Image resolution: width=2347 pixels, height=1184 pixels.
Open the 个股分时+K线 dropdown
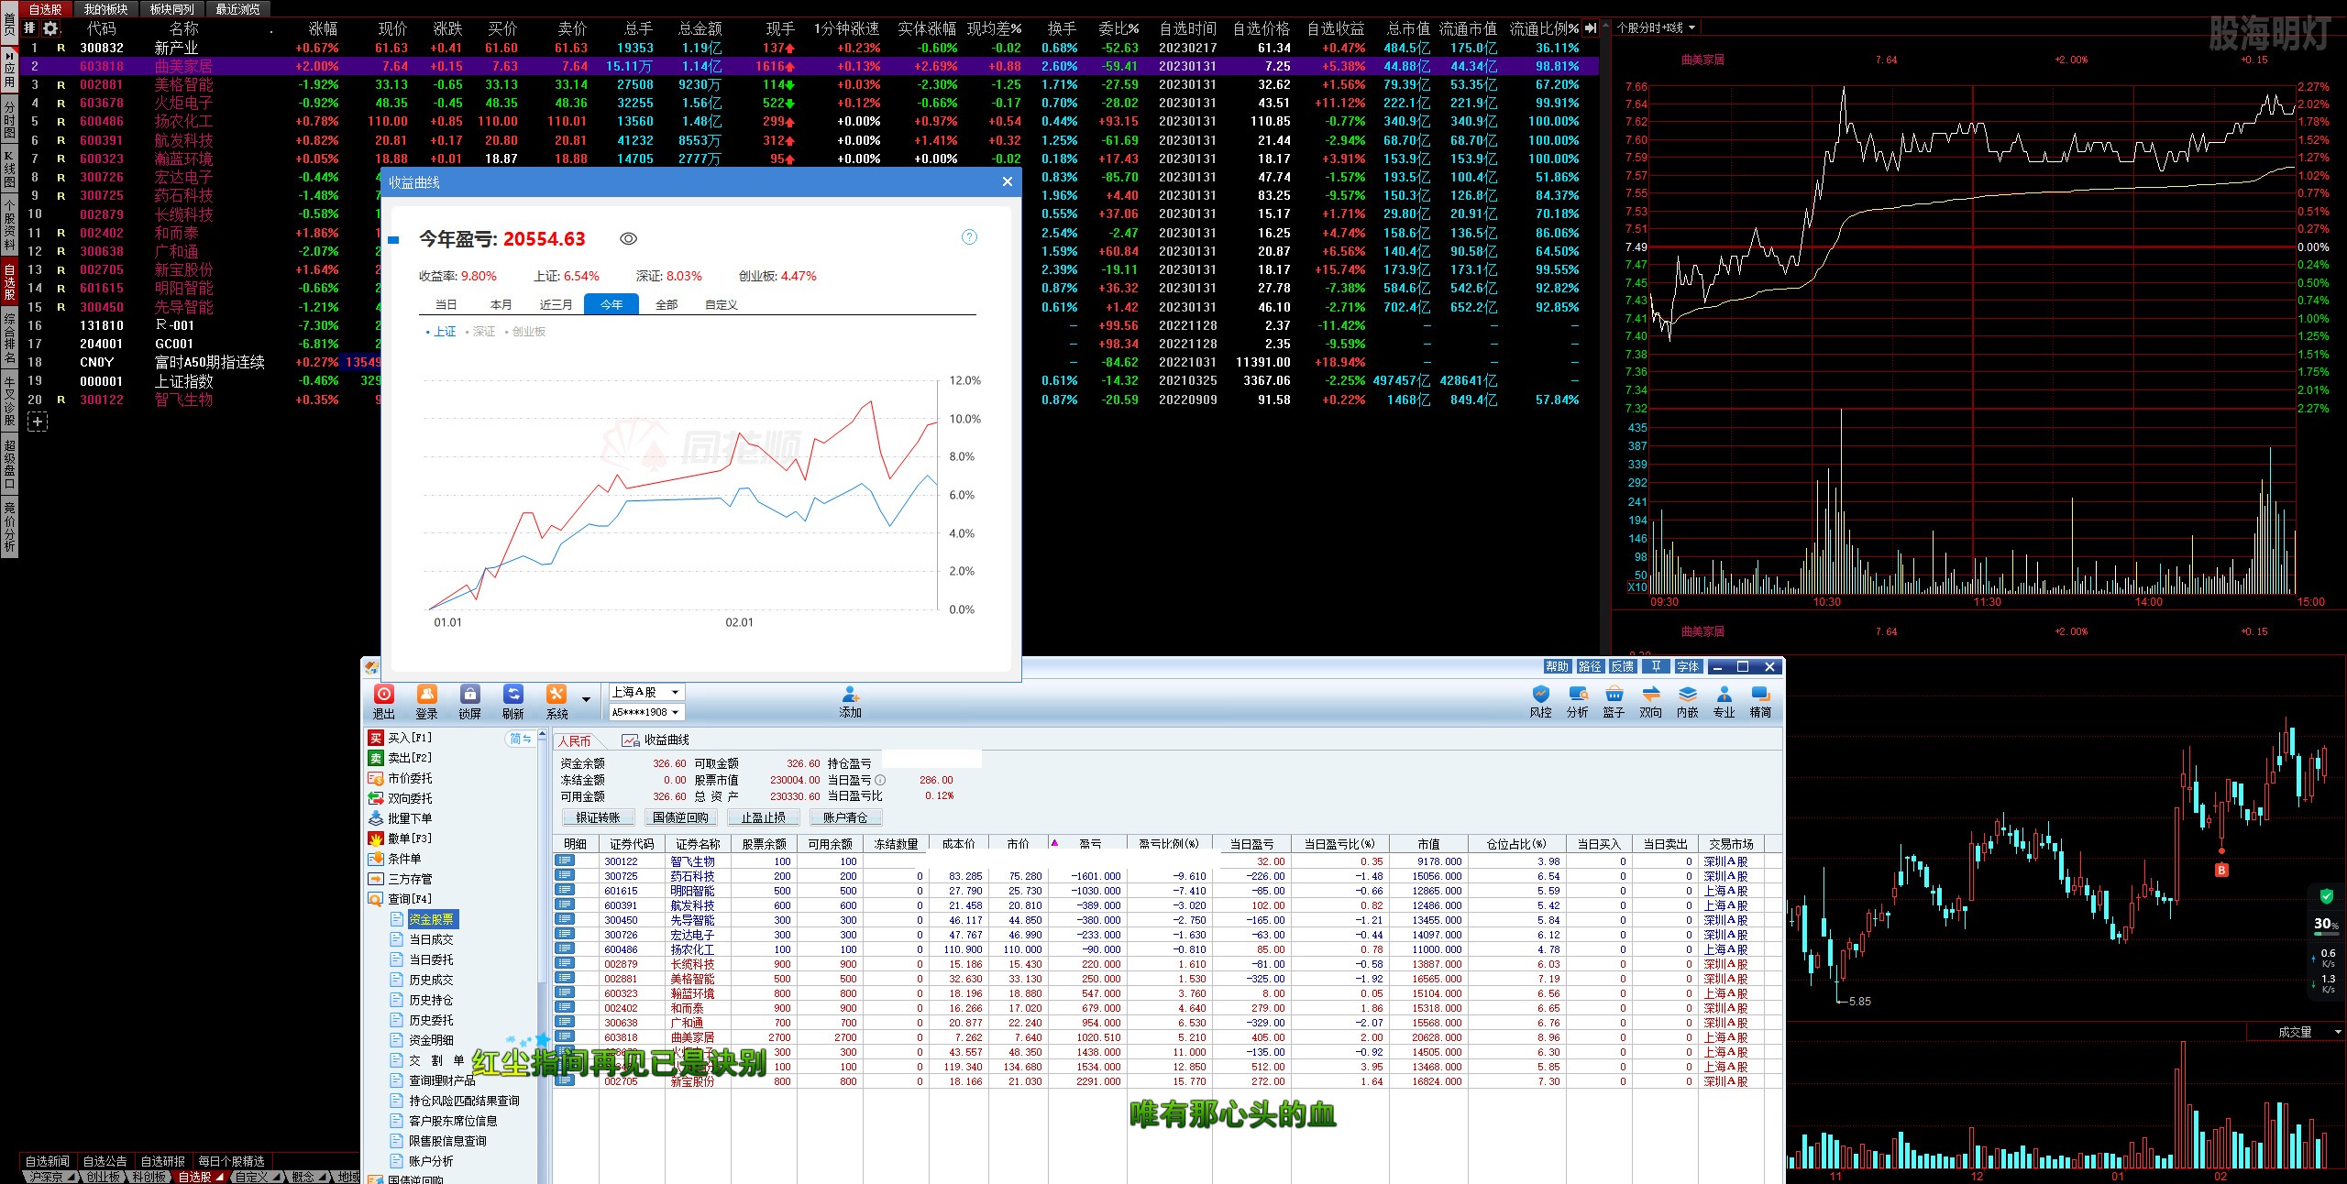pos(1656,27)
